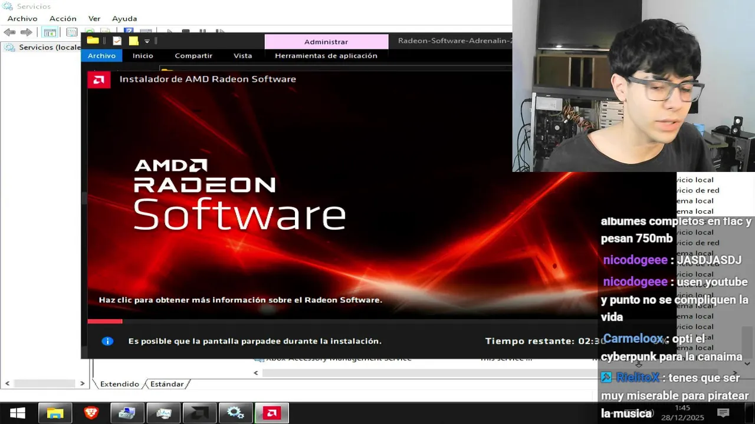Click 'Haz clic para obtener más información' link
The width and height of the screenshot is (755, 424).
[240, 300]
